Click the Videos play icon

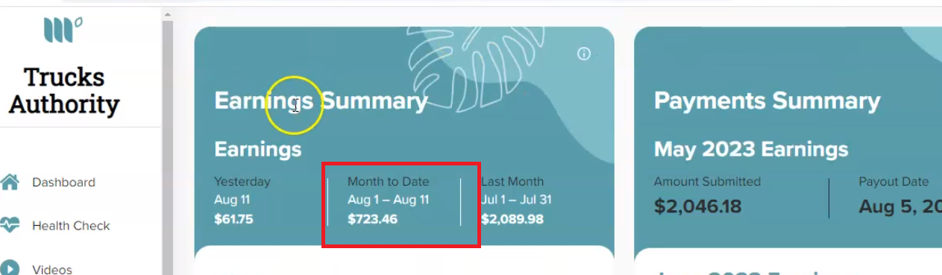pos(10,268)
